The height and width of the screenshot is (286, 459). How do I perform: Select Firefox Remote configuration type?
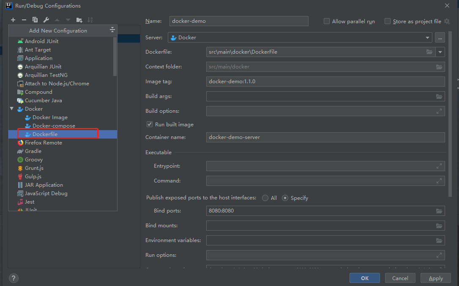pos(40,142)
